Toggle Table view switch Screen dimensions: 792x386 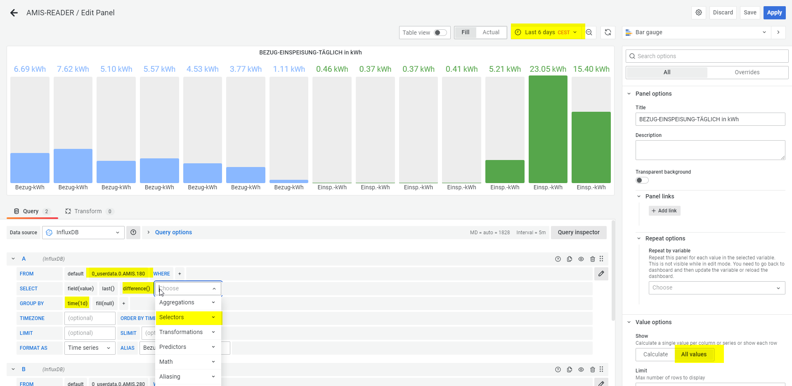[440, 33]
